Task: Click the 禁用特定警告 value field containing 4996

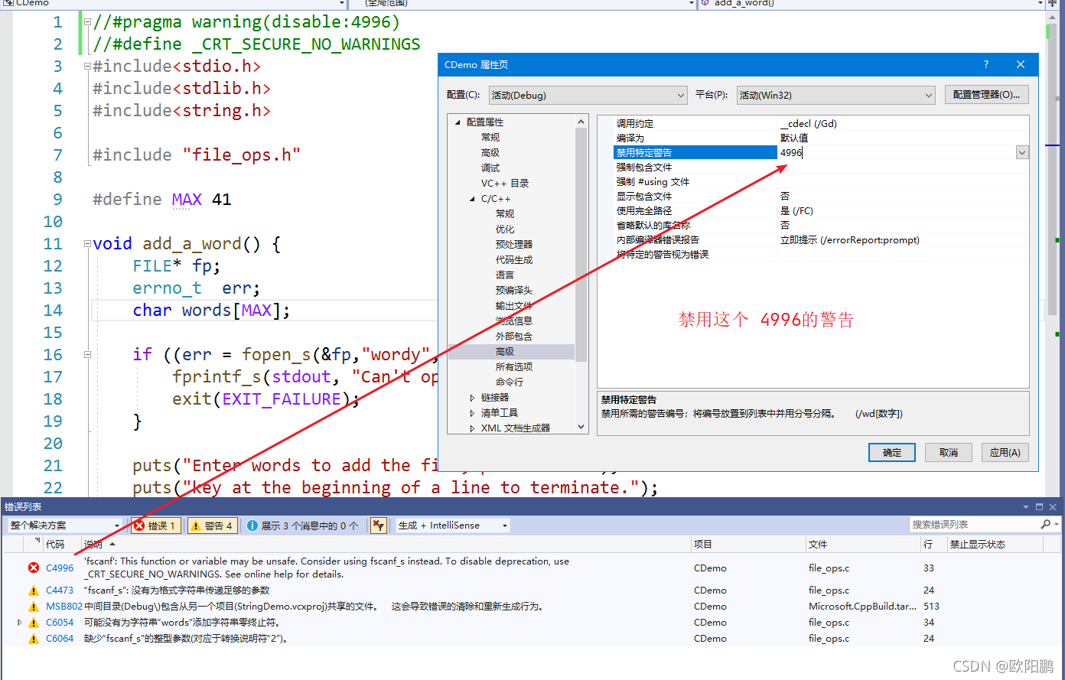Action: coord(897,153)
